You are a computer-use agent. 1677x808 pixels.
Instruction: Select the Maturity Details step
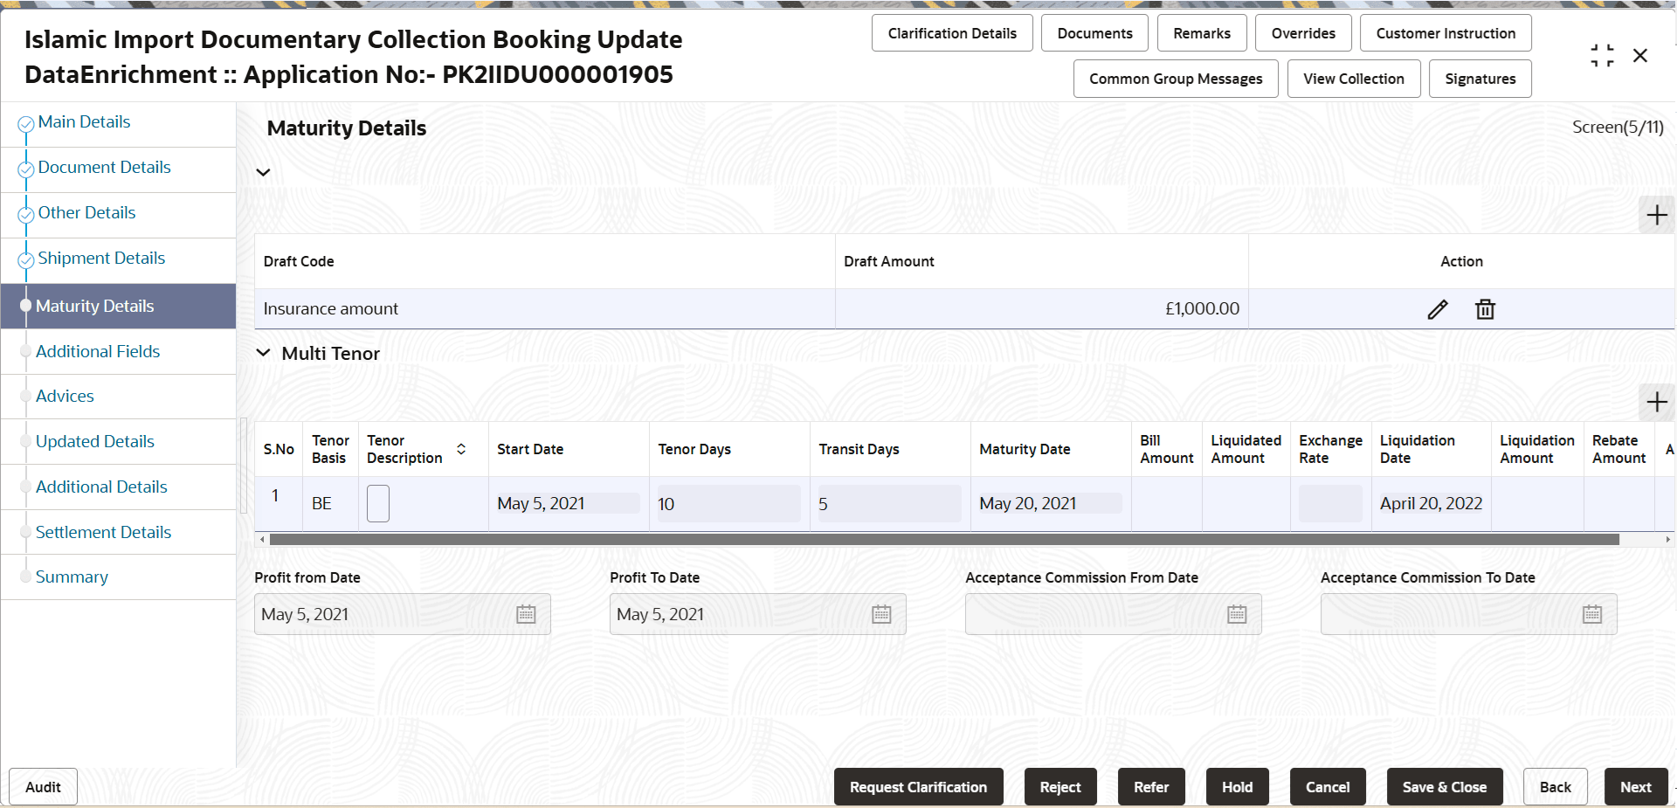(x=119, y=306)
